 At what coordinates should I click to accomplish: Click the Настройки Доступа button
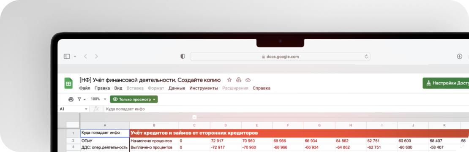coord(446,83)
